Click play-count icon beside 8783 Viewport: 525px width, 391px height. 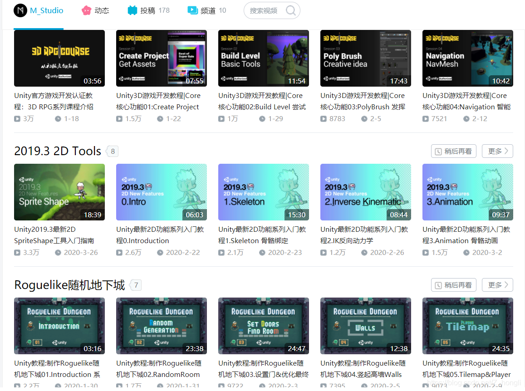click(x=324, y=119)
